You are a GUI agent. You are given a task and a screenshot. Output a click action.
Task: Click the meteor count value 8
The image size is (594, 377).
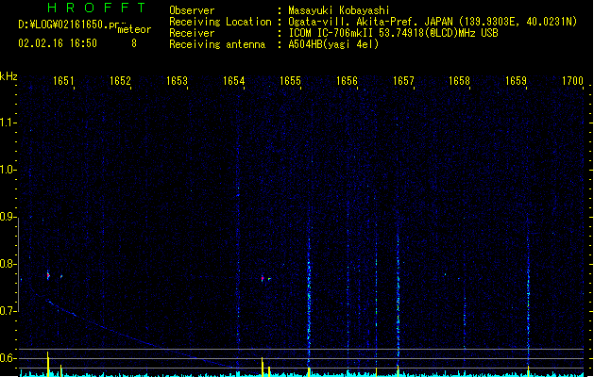(x=134, y=43)
